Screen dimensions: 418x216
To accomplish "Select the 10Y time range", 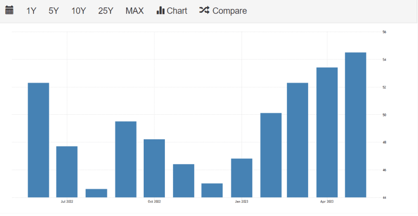I will tap(79, 11).
